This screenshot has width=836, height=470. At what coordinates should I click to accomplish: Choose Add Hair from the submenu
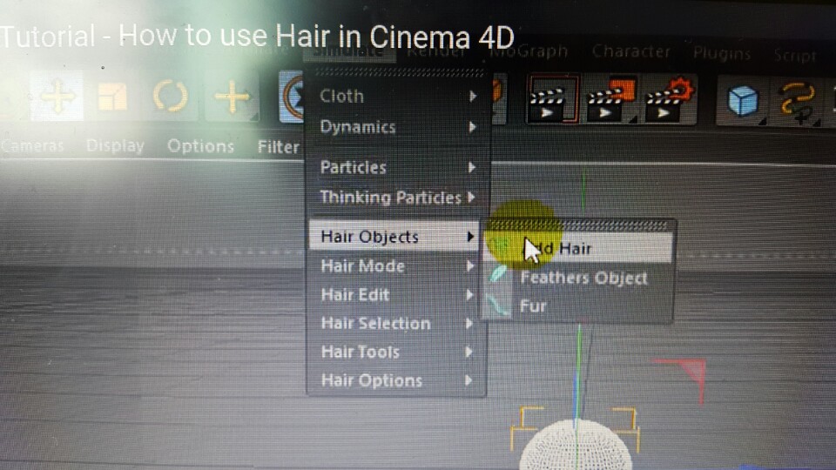[x=578, y=248]
